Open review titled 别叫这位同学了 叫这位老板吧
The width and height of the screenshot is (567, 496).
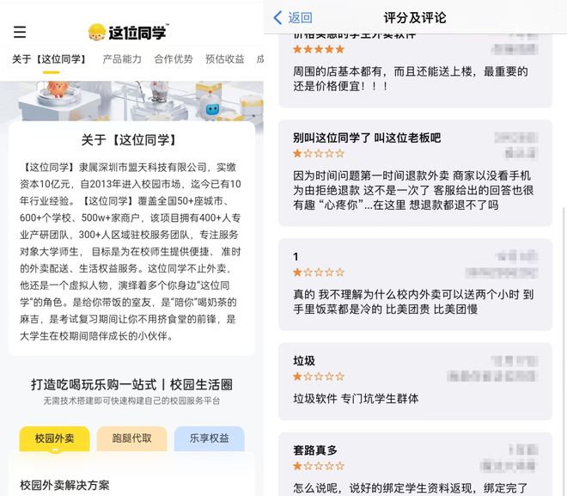click(x=415, y=173)
